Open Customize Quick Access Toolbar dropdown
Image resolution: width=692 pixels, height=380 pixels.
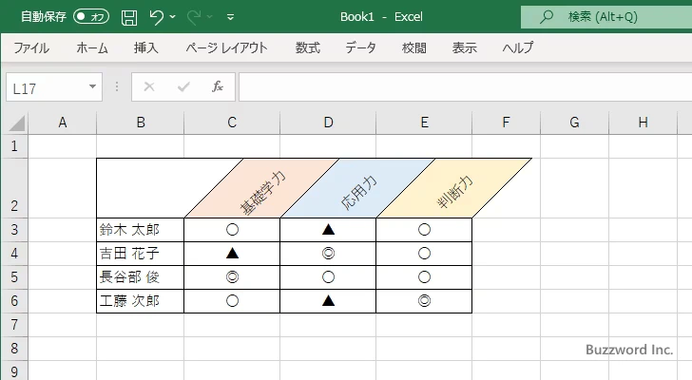point(230,17)
